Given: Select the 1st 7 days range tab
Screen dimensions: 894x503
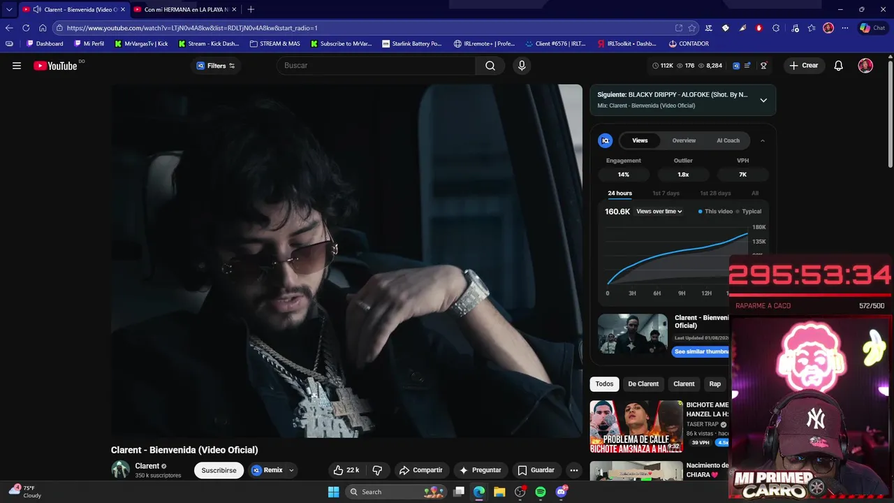Looking at the screenshot, I should (x=666, y=193).
